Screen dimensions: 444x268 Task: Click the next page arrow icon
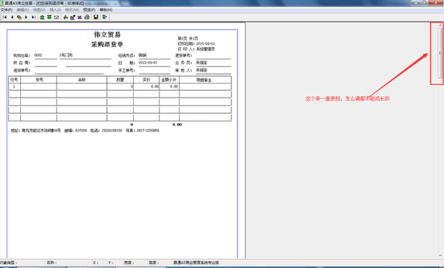tap(26, 18)
